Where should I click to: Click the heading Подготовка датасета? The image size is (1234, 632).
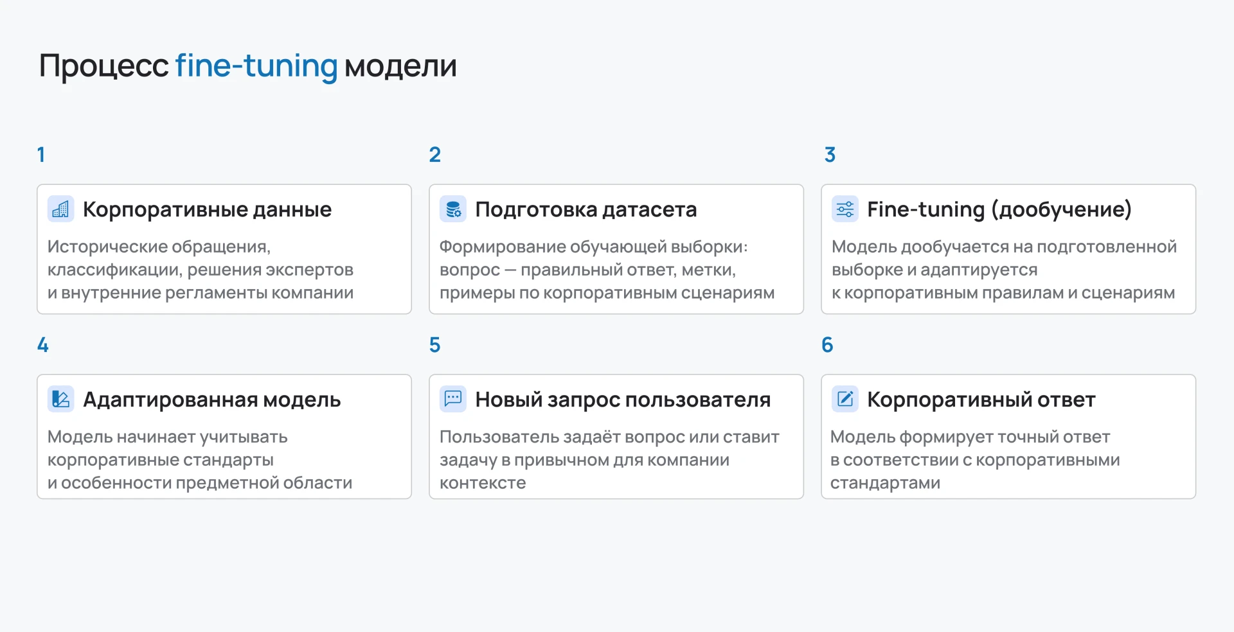(x=586, y=209)
